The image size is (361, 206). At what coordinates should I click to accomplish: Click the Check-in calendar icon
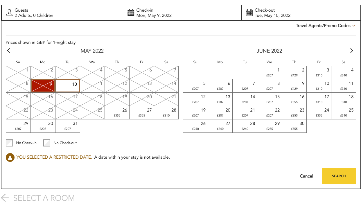131,12
